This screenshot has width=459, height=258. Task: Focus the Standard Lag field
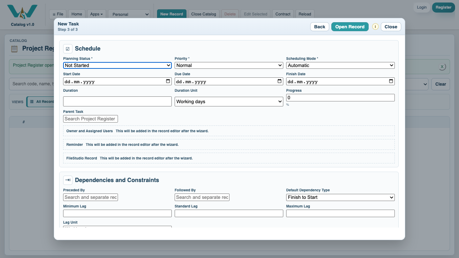click(x=229, y=213)
